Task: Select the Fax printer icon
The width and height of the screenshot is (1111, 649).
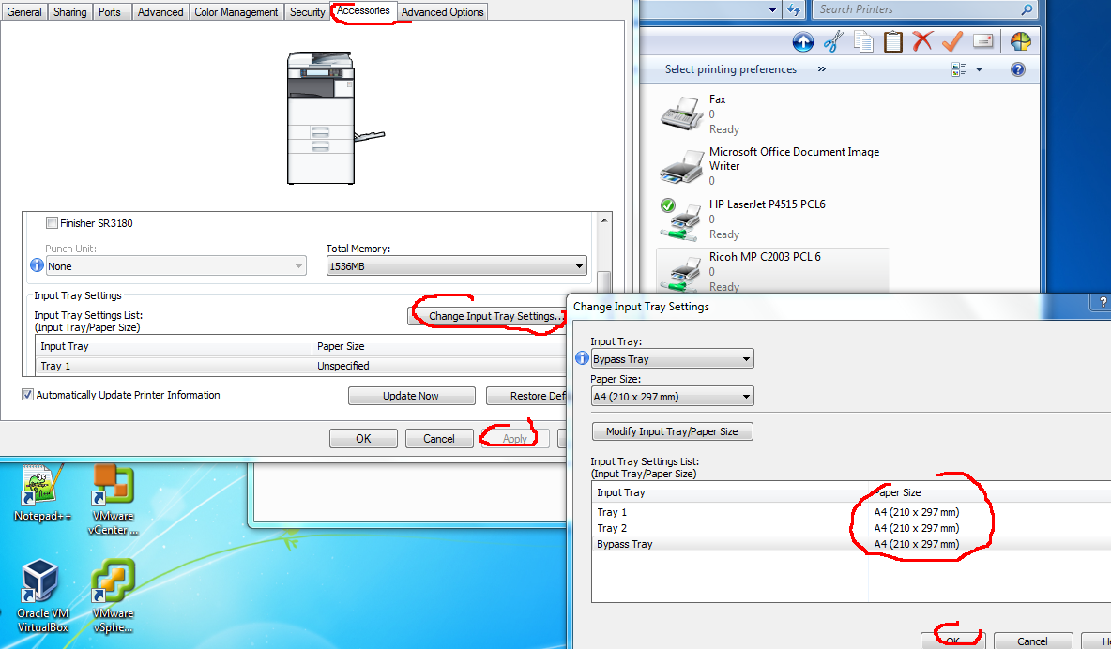Action: 681,113
